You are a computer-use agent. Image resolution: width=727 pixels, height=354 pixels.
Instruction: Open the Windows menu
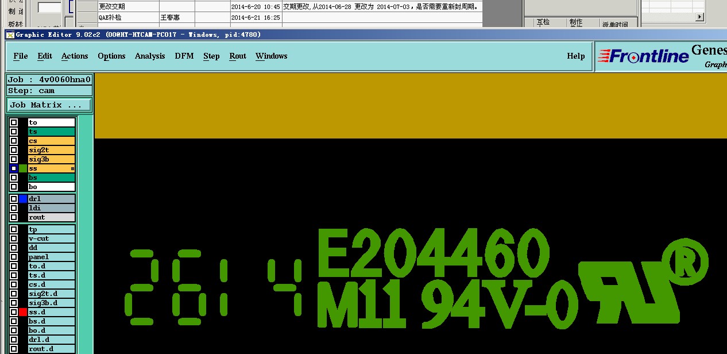271,56
